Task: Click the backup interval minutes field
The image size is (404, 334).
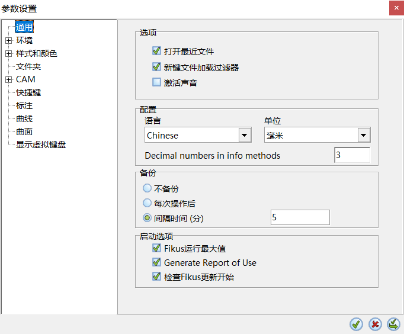Action: pos(300,217)
